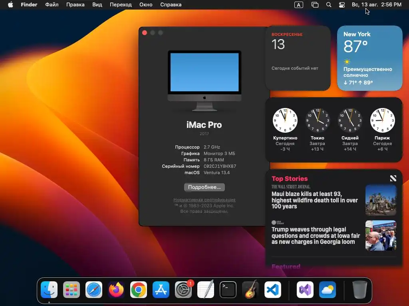Click the Токио clock
The height and width of the screenshot is (306, 409).
pyautogui.click(x=318, y=120)
